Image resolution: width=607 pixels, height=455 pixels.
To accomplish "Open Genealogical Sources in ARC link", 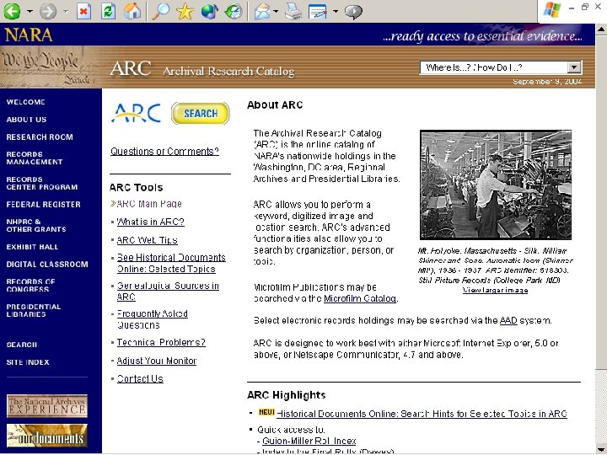I will click(x=168, y=292).
